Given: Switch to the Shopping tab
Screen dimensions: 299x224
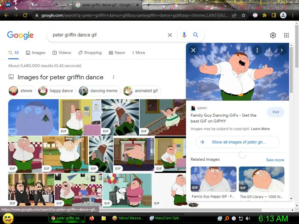Looking at the screenshot, I should pos(90,52).
